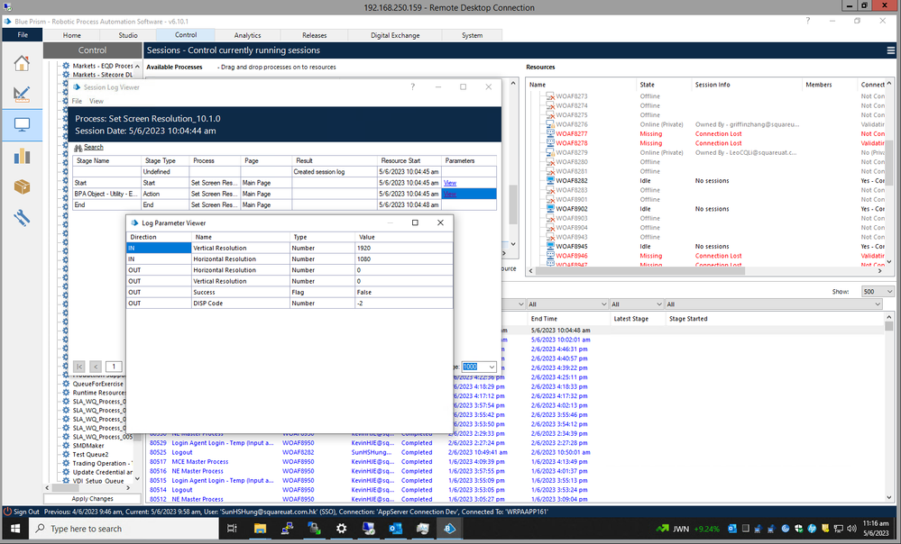Go to the first log page
The height and width of the screenshot is (544, 901).
click(x=78, y=367)
